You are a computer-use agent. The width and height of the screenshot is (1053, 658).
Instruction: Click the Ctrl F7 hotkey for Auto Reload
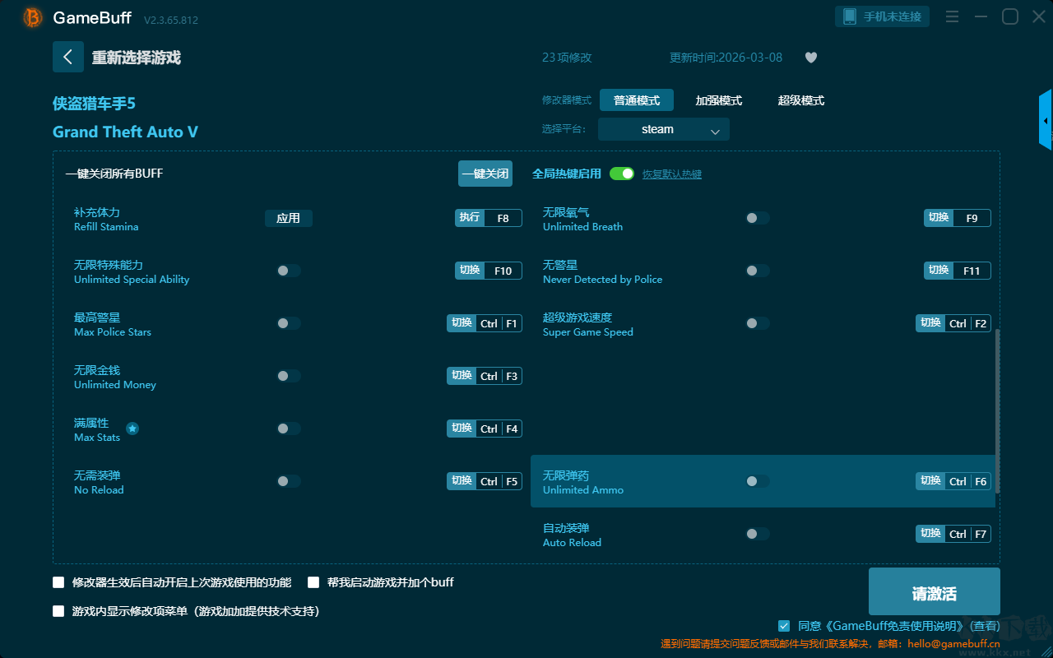tap(953, 534)
